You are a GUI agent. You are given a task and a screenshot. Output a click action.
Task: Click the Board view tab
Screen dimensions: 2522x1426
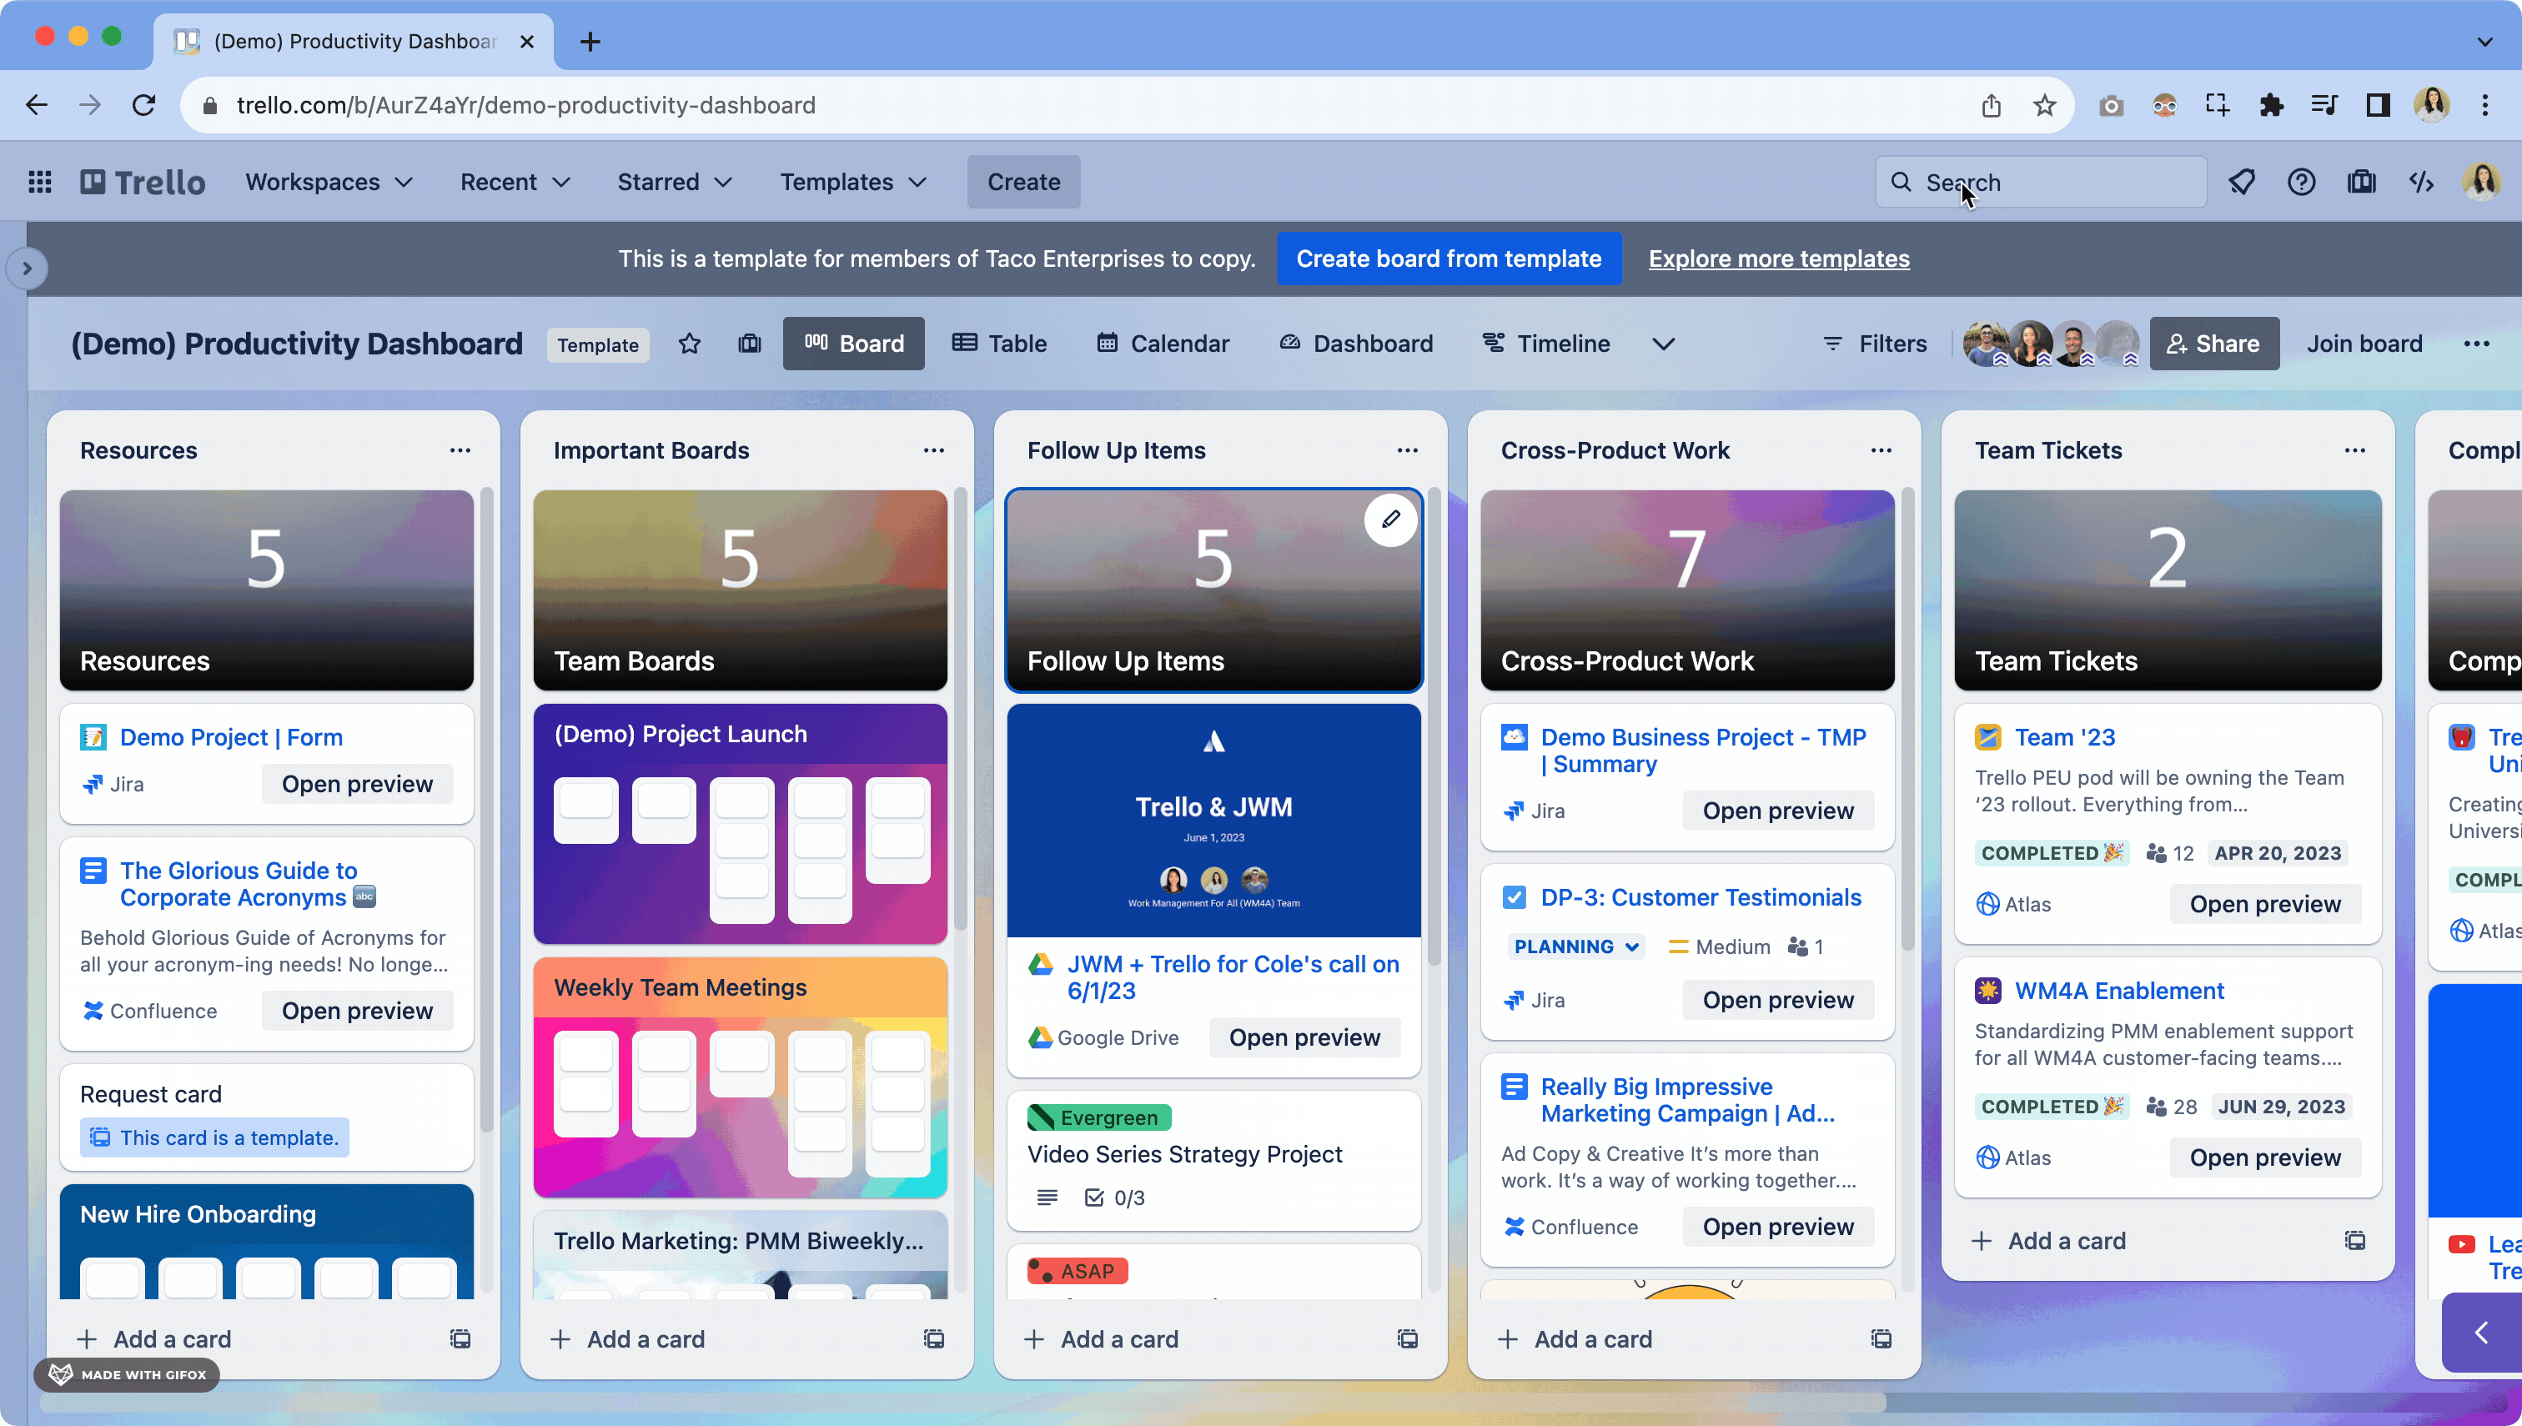852,343
